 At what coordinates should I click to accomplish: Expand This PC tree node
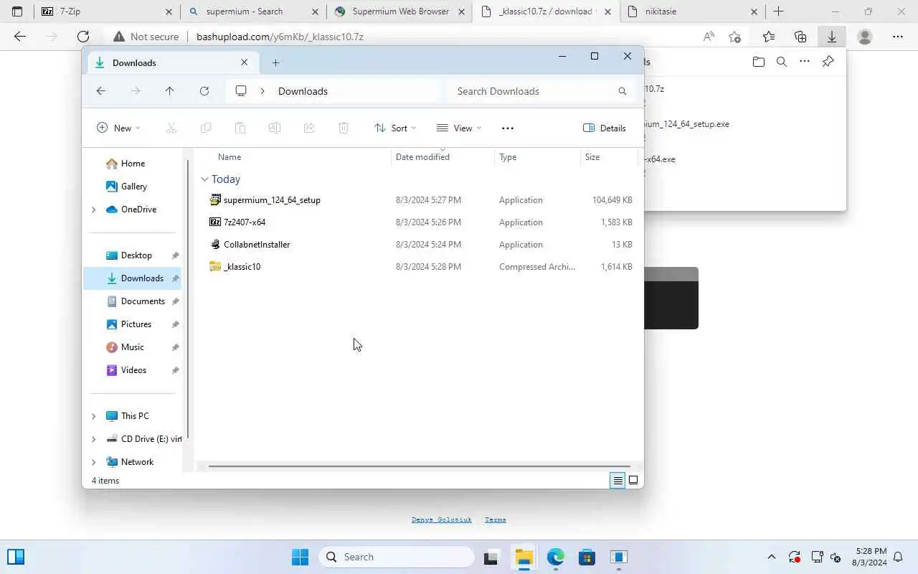click(94, 416)
